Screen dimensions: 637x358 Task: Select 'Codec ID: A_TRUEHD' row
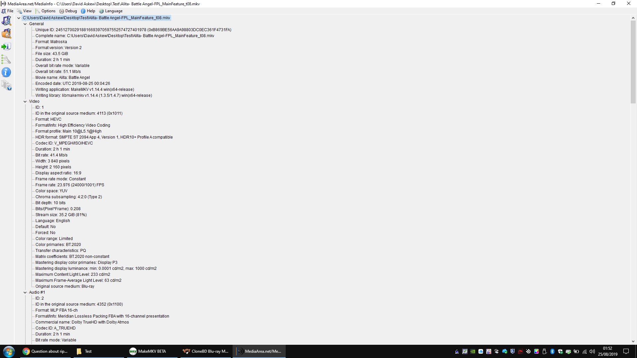click(55, 328)
